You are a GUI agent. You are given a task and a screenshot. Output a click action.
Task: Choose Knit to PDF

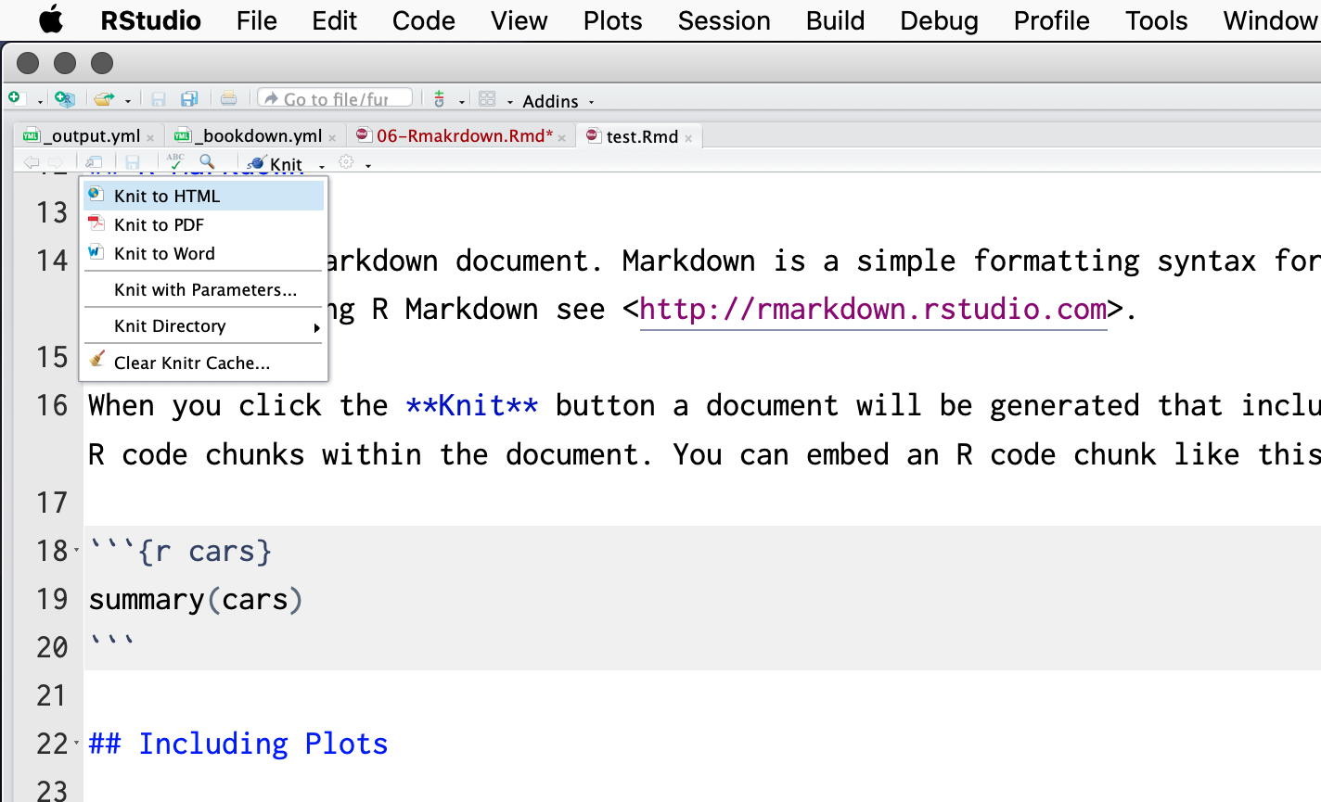(x=204, y=224)
